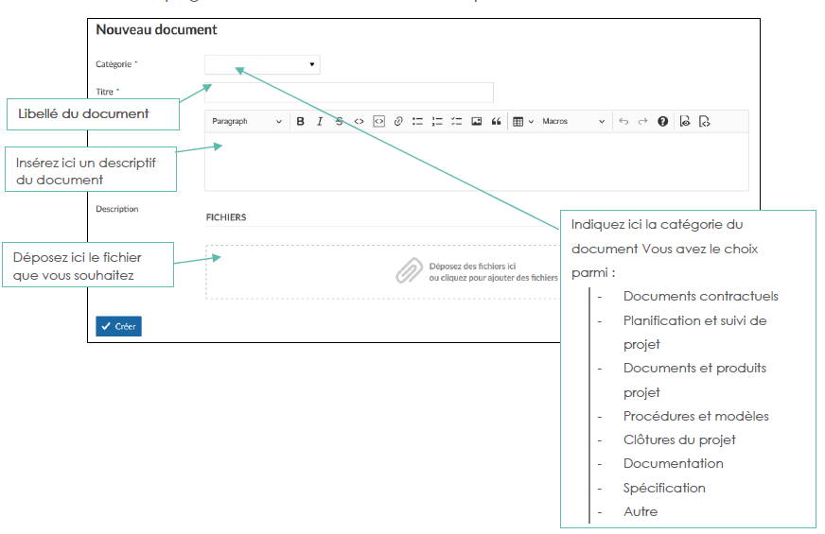Undo the last editor action
The image size is (825, 534).
pos(623,122)
